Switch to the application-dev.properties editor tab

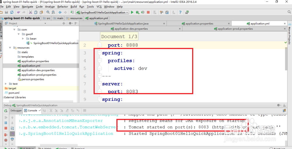tap(131, 29)
